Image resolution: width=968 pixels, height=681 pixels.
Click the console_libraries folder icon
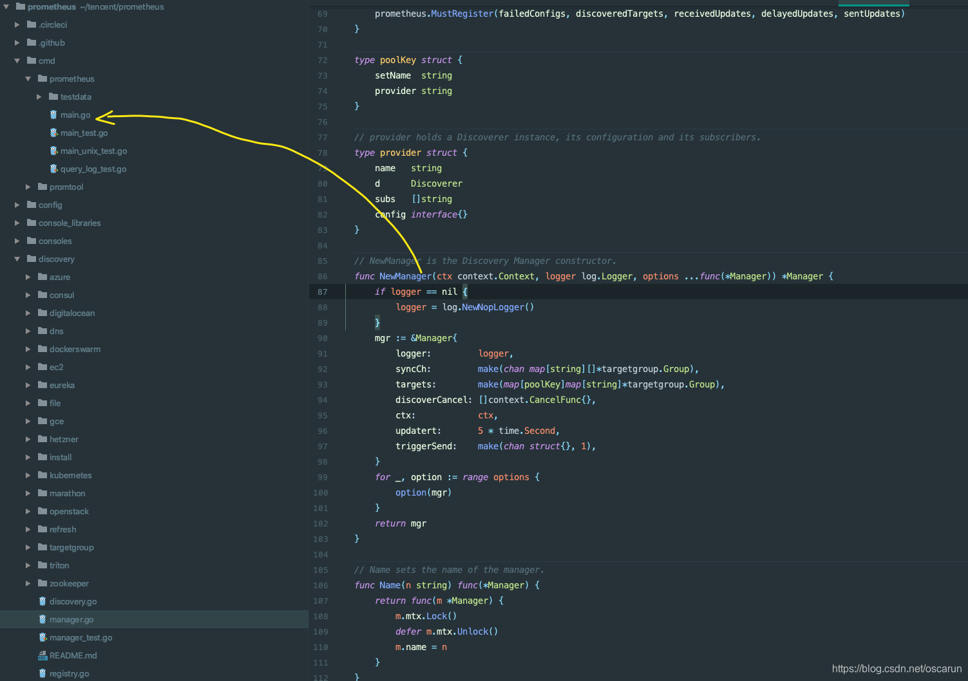pos(32,223)
